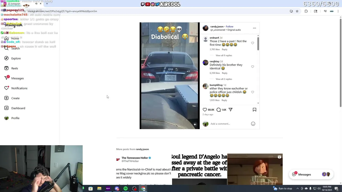The image size is (342, 192).
Task: Save the reel with bookmark icon
Action: click(x=254, y=110)
